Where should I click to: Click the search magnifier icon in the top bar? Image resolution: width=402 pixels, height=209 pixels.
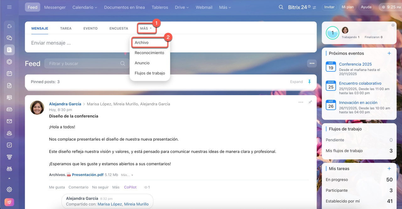click(x=281, y=7)
